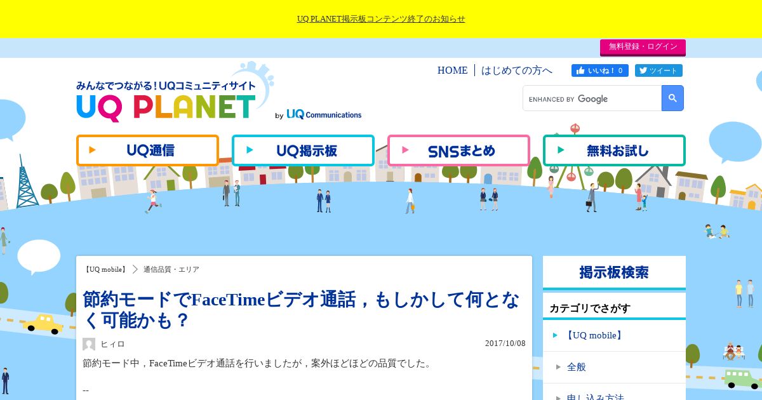Click the 通信品質・エリア breadcrumb link
The image size is (762, 400).
pos(171,269)
